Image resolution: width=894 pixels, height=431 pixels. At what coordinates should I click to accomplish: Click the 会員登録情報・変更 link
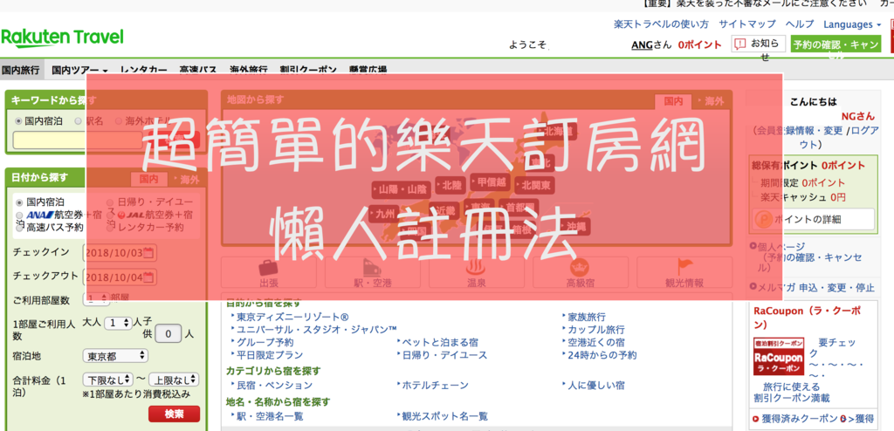(x=800, y=131)
